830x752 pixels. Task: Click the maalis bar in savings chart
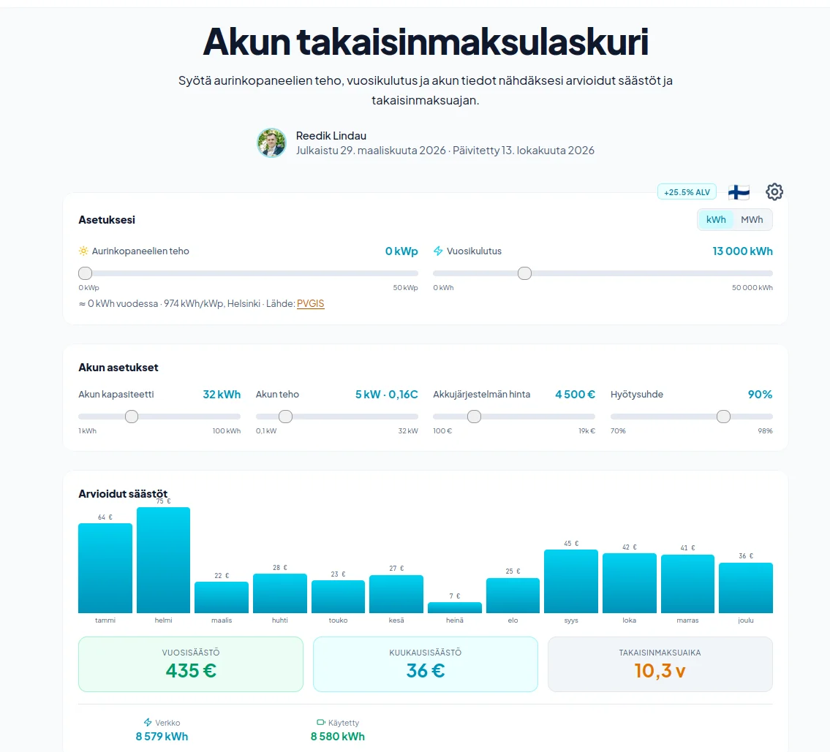coord(222,598)
